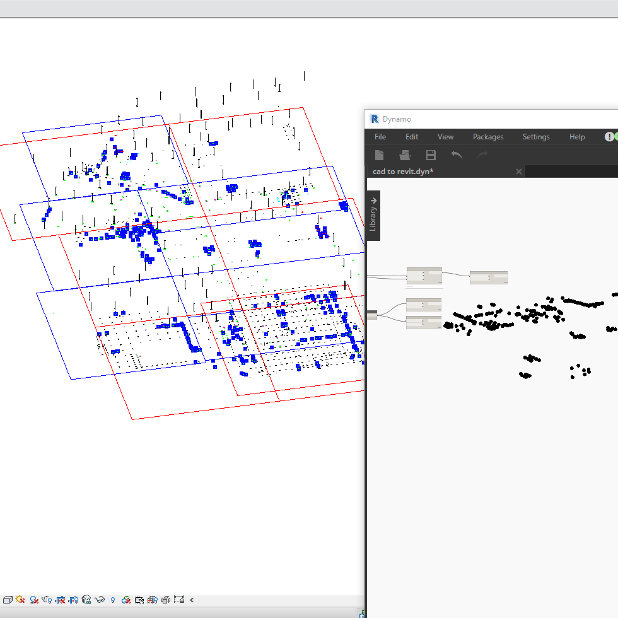The image size is (618, 618).
Task: Open the Visual Style dropdown
Action: point(8,600)
